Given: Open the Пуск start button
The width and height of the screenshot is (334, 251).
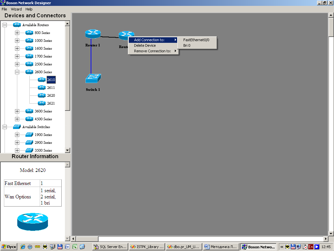Looking at the screenshot, I should (9, 247).
